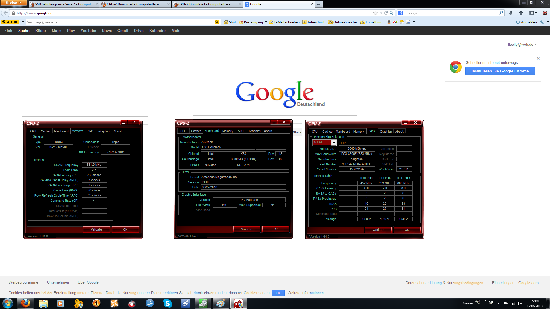Click the WEB.DE toolbar search magnifier button

(x=217, y=22)
